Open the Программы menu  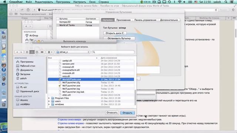point(63,2)
